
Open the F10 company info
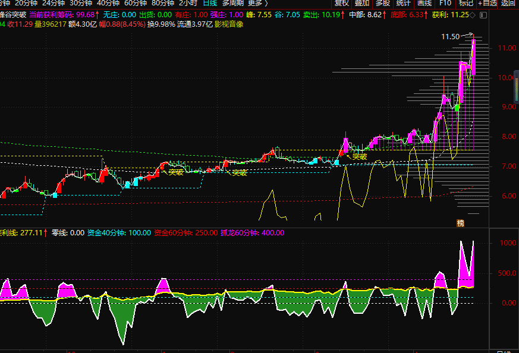445,3
